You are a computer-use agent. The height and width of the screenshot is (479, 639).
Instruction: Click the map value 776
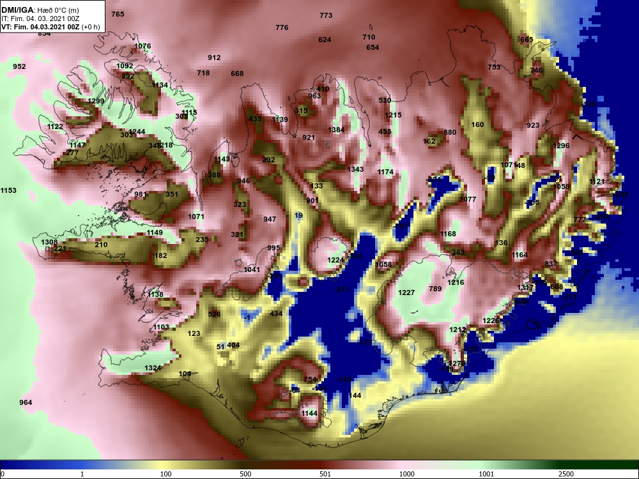pos(282,27)
